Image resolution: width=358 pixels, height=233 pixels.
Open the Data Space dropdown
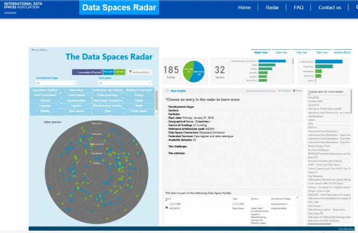[x=125, y=83]
